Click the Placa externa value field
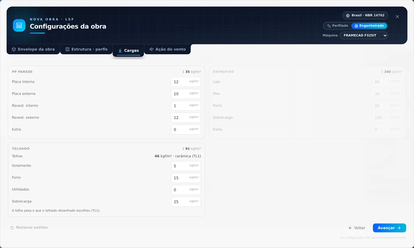This screenshot has width=414, height=248. [x=186, y=94]
